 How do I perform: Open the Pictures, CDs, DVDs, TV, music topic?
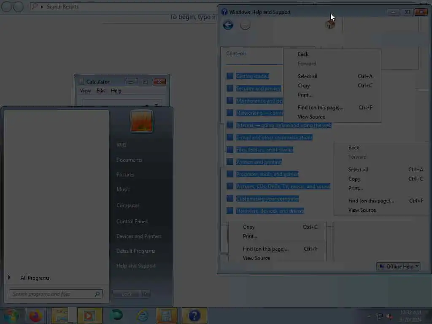(283, 186)
